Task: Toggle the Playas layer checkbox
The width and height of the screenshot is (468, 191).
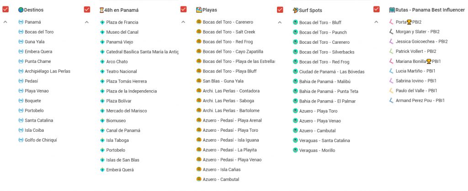Action: point(183,9)
